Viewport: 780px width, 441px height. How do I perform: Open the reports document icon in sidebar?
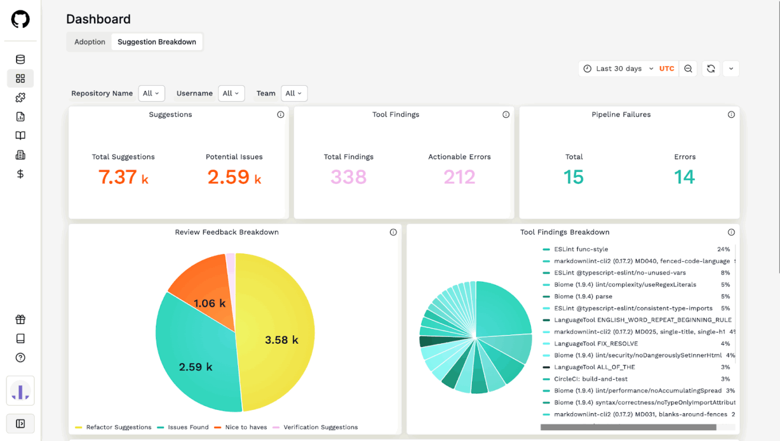point(20,116)
